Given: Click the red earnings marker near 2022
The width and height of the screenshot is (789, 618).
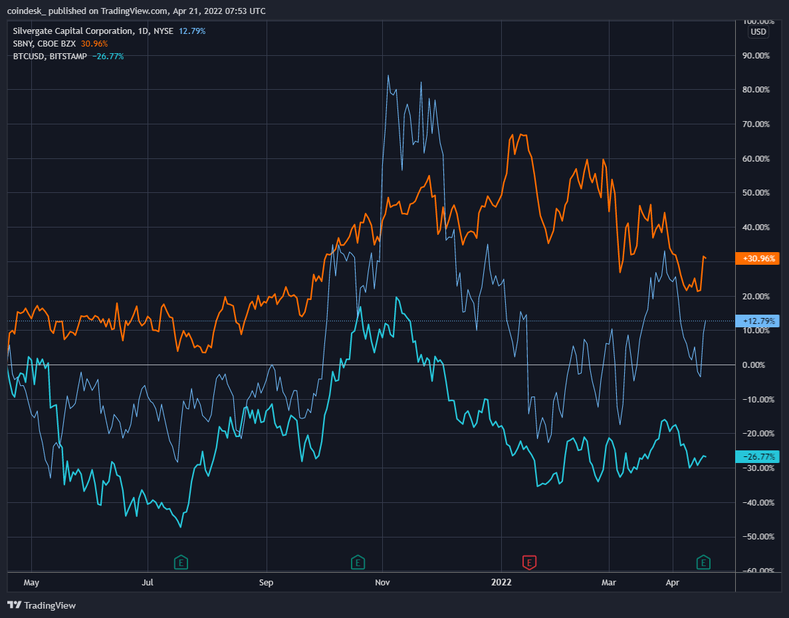Looking at the screenshot, I should click(530, 563).
